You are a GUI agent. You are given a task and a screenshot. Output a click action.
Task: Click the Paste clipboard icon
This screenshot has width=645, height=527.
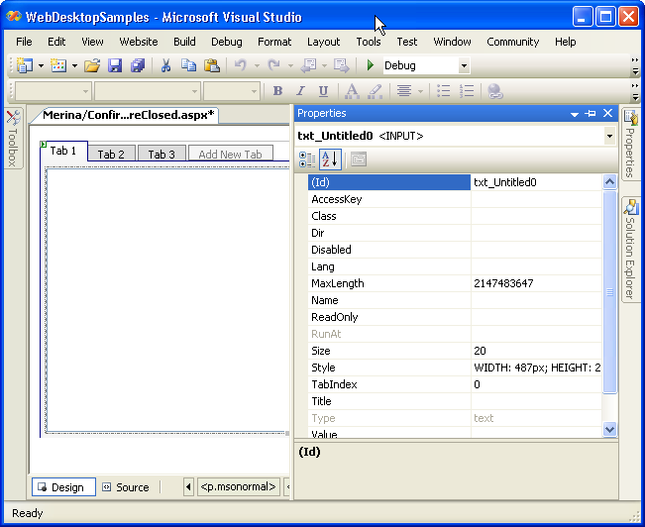211,65
